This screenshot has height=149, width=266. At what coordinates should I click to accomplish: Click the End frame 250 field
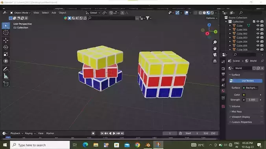(x=210, y=133)
